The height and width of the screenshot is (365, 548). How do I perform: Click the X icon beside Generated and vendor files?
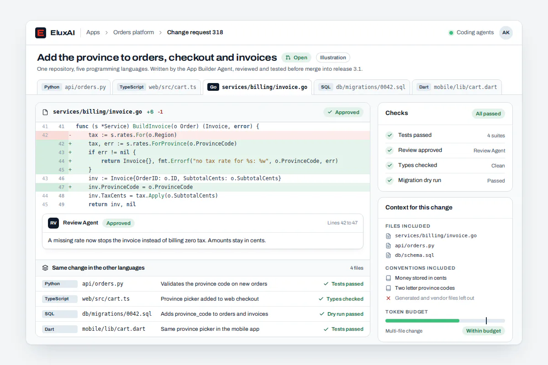(x=389, y=298)
